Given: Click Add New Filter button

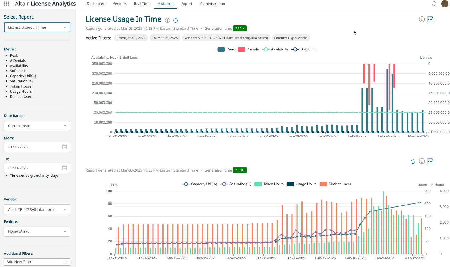Looking at the screenshot, I should [37, 262].
